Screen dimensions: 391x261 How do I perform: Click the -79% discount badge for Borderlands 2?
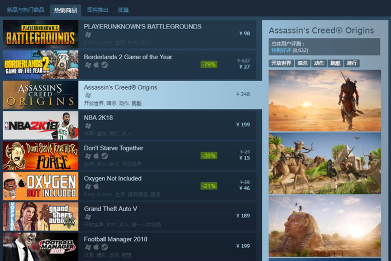pos(209,65)
